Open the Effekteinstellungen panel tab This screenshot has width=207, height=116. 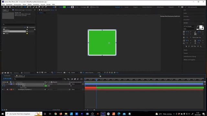(23, 10)
